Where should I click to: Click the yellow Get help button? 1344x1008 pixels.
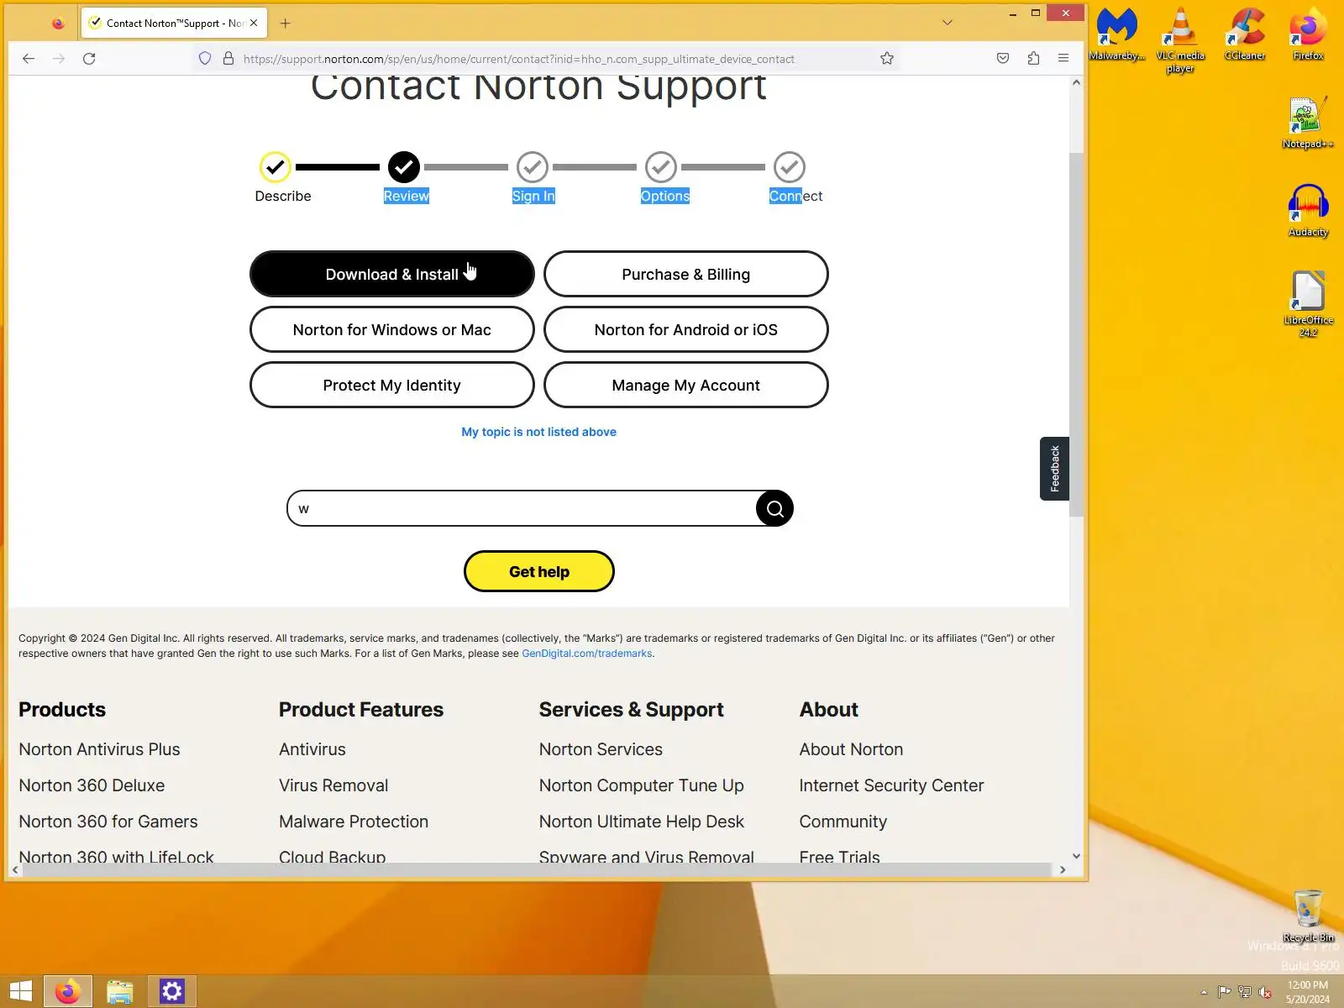pos(539,571)
